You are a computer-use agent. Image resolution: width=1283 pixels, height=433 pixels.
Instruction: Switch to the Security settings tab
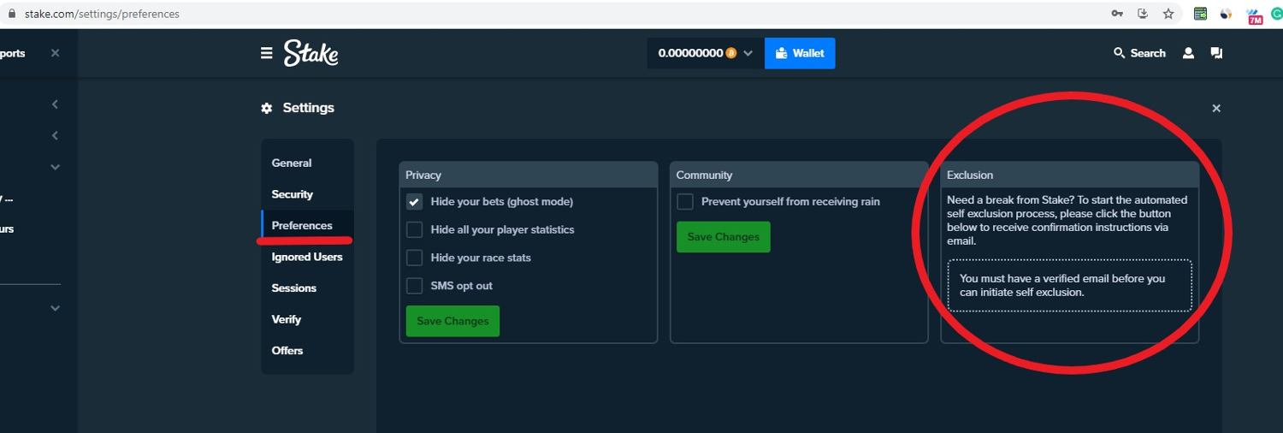[x=293, y=194]
